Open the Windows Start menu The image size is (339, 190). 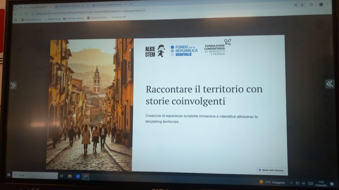pos(8,174)
